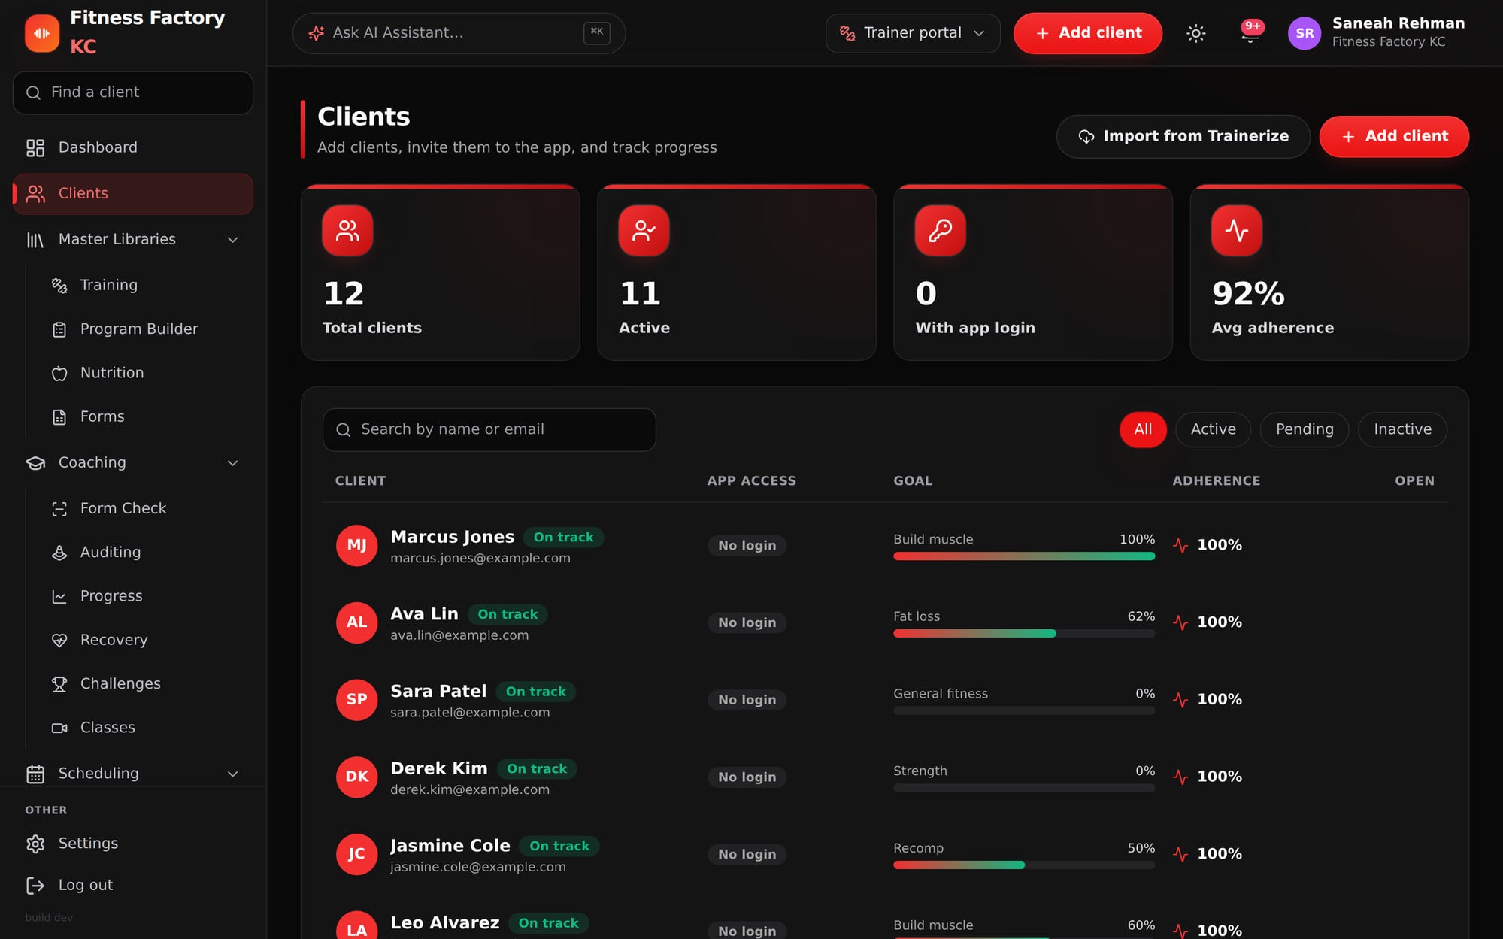Click Jasmine Cole JC avatar
This screenshot has height=939, width=1503.
click(356, 854)
